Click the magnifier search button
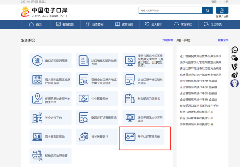The width and height of the screenshot is (240, 167). tap(208, 10)
